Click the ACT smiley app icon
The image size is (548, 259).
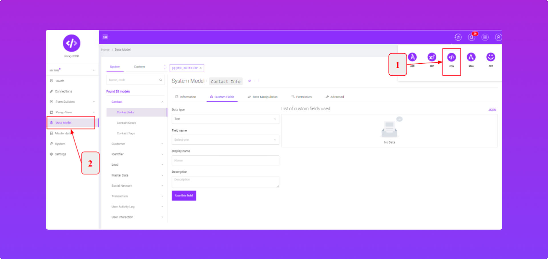point(491,57)
